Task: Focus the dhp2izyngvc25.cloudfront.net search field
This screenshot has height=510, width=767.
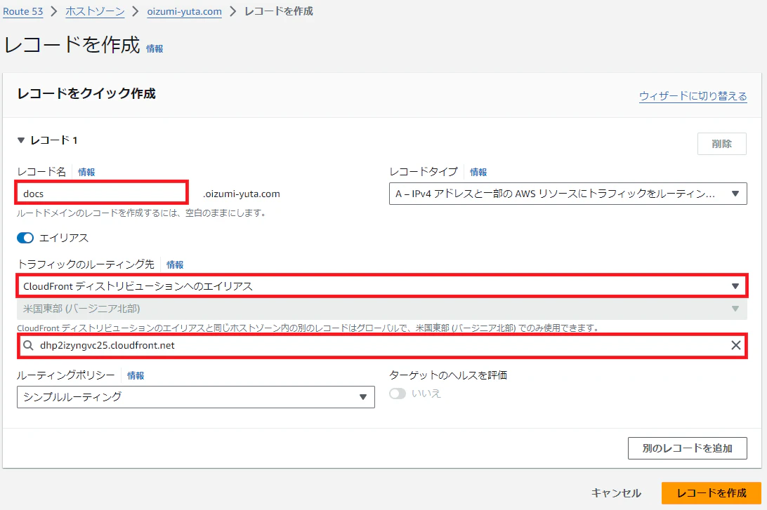Action: click(x=382, y=345)
